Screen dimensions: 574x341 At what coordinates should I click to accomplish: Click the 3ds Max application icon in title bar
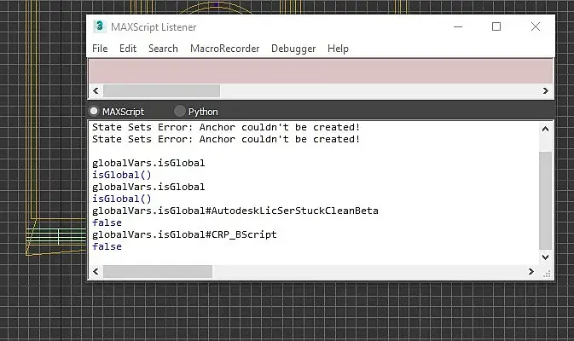click(x=99, y=26)
